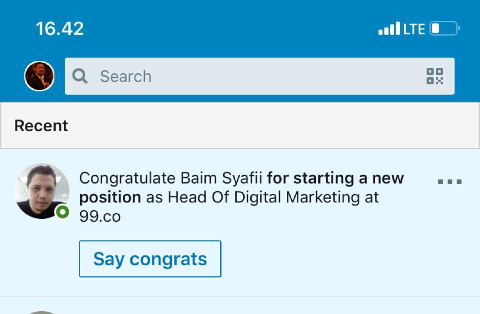This screenshot has height=314, width=480.
Task: Open your profile picture beside the search bar
Action: pyautogui.click(x=39, y=76)
